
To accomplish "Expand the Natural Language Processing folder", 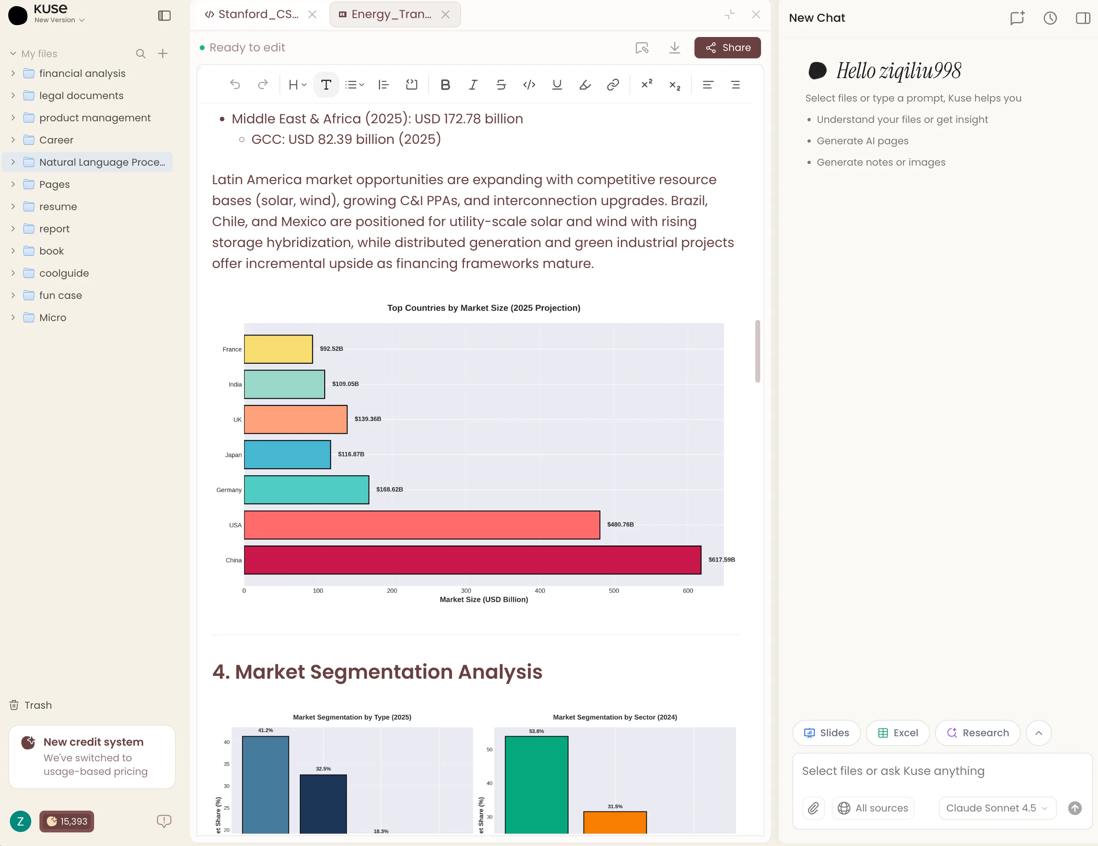I will pos(13,162).
